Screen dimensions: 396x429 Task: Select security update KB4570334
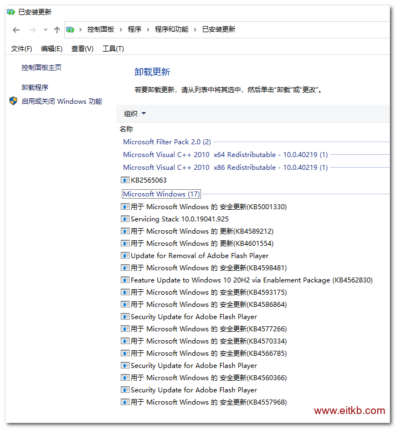click(209, 341)
